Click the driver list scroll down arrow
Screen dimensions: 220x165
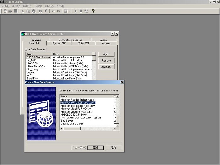tap(118, 125)
